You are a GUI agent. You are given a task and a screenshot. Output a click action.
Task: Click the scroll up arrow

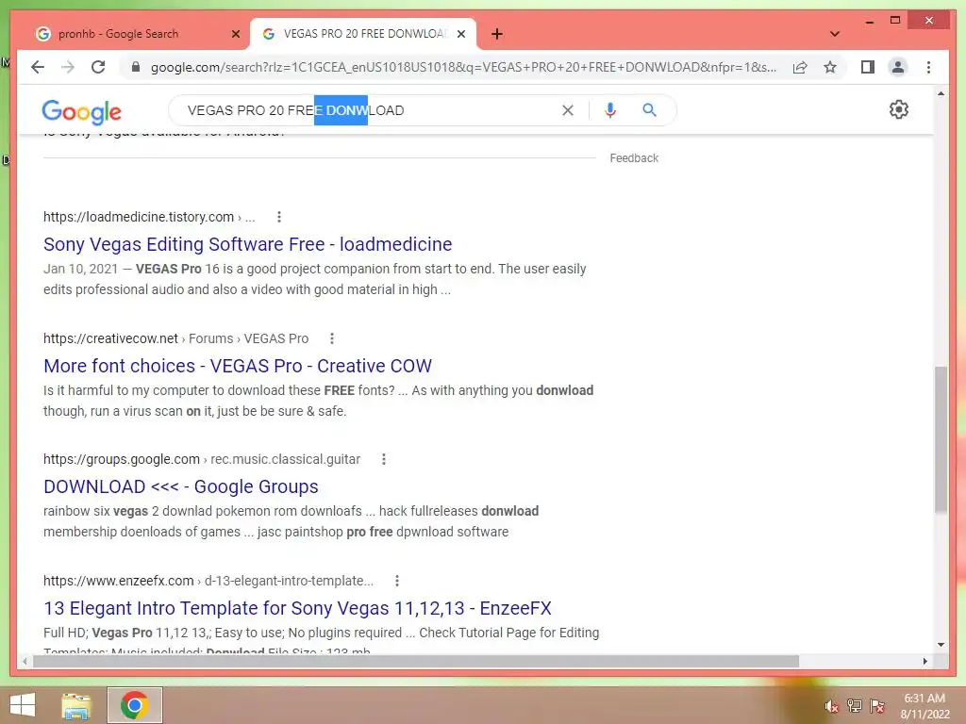point(941,93)
